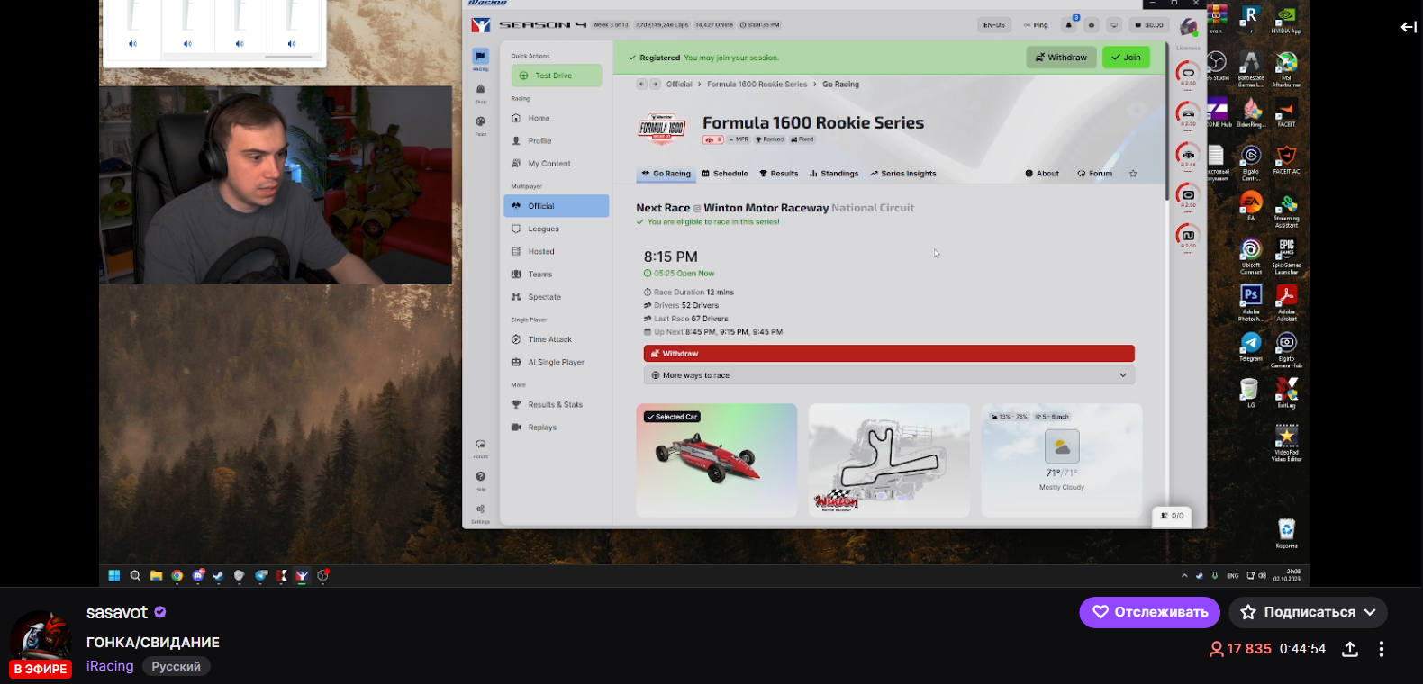Open the iRacing category link

[x=110, y=666]
